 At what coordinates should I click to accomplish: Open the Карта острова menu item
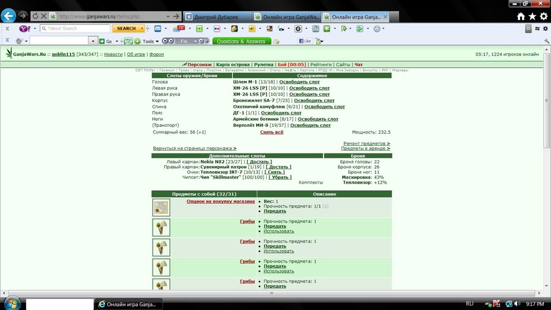233,65
